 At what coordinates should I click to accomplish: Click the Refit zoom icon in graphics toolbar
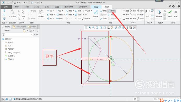[86, 28]
